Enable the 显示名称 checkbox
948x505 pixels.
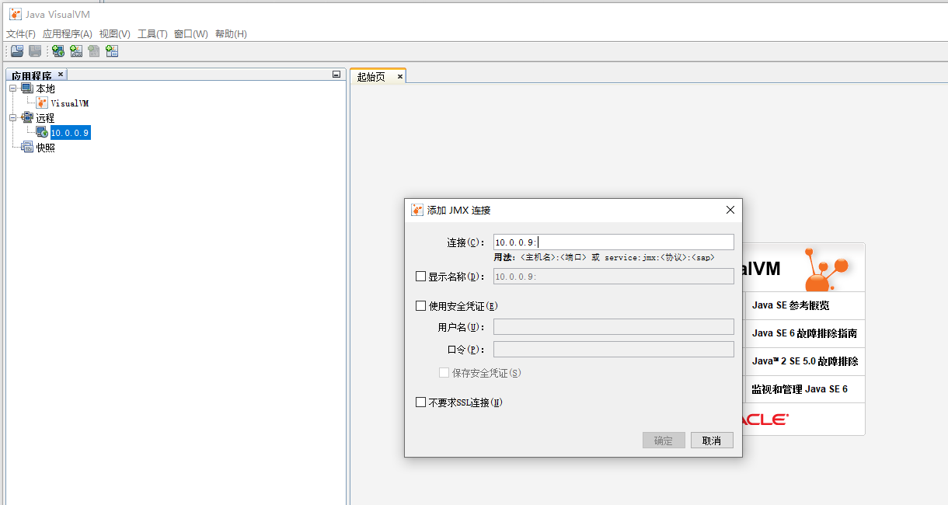420,276
